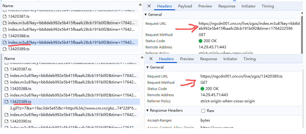Screen dimensions: 306x134
Task: Click file icon of 13420389.ts in upper list
Action: coord(4,49)
